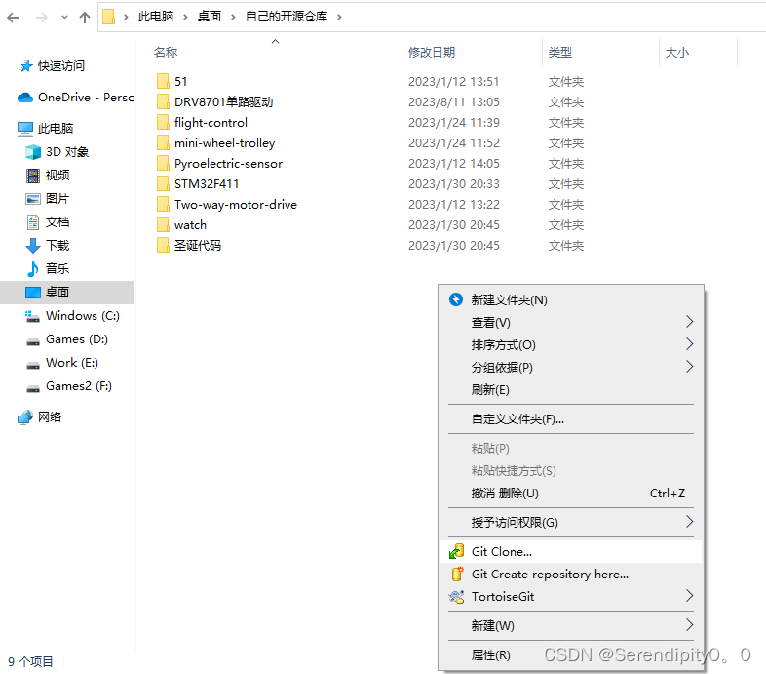
Task: Click the 下载 download arrow icon
Action: coord(33,245)
